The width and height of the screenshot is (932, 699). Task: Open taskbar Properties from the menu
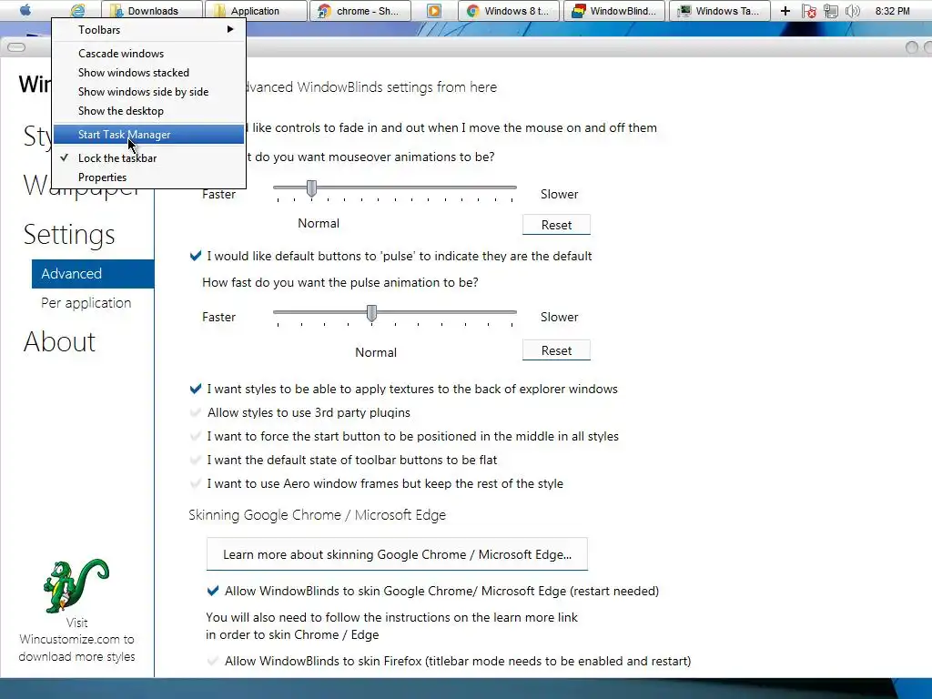tap(148, 177)
